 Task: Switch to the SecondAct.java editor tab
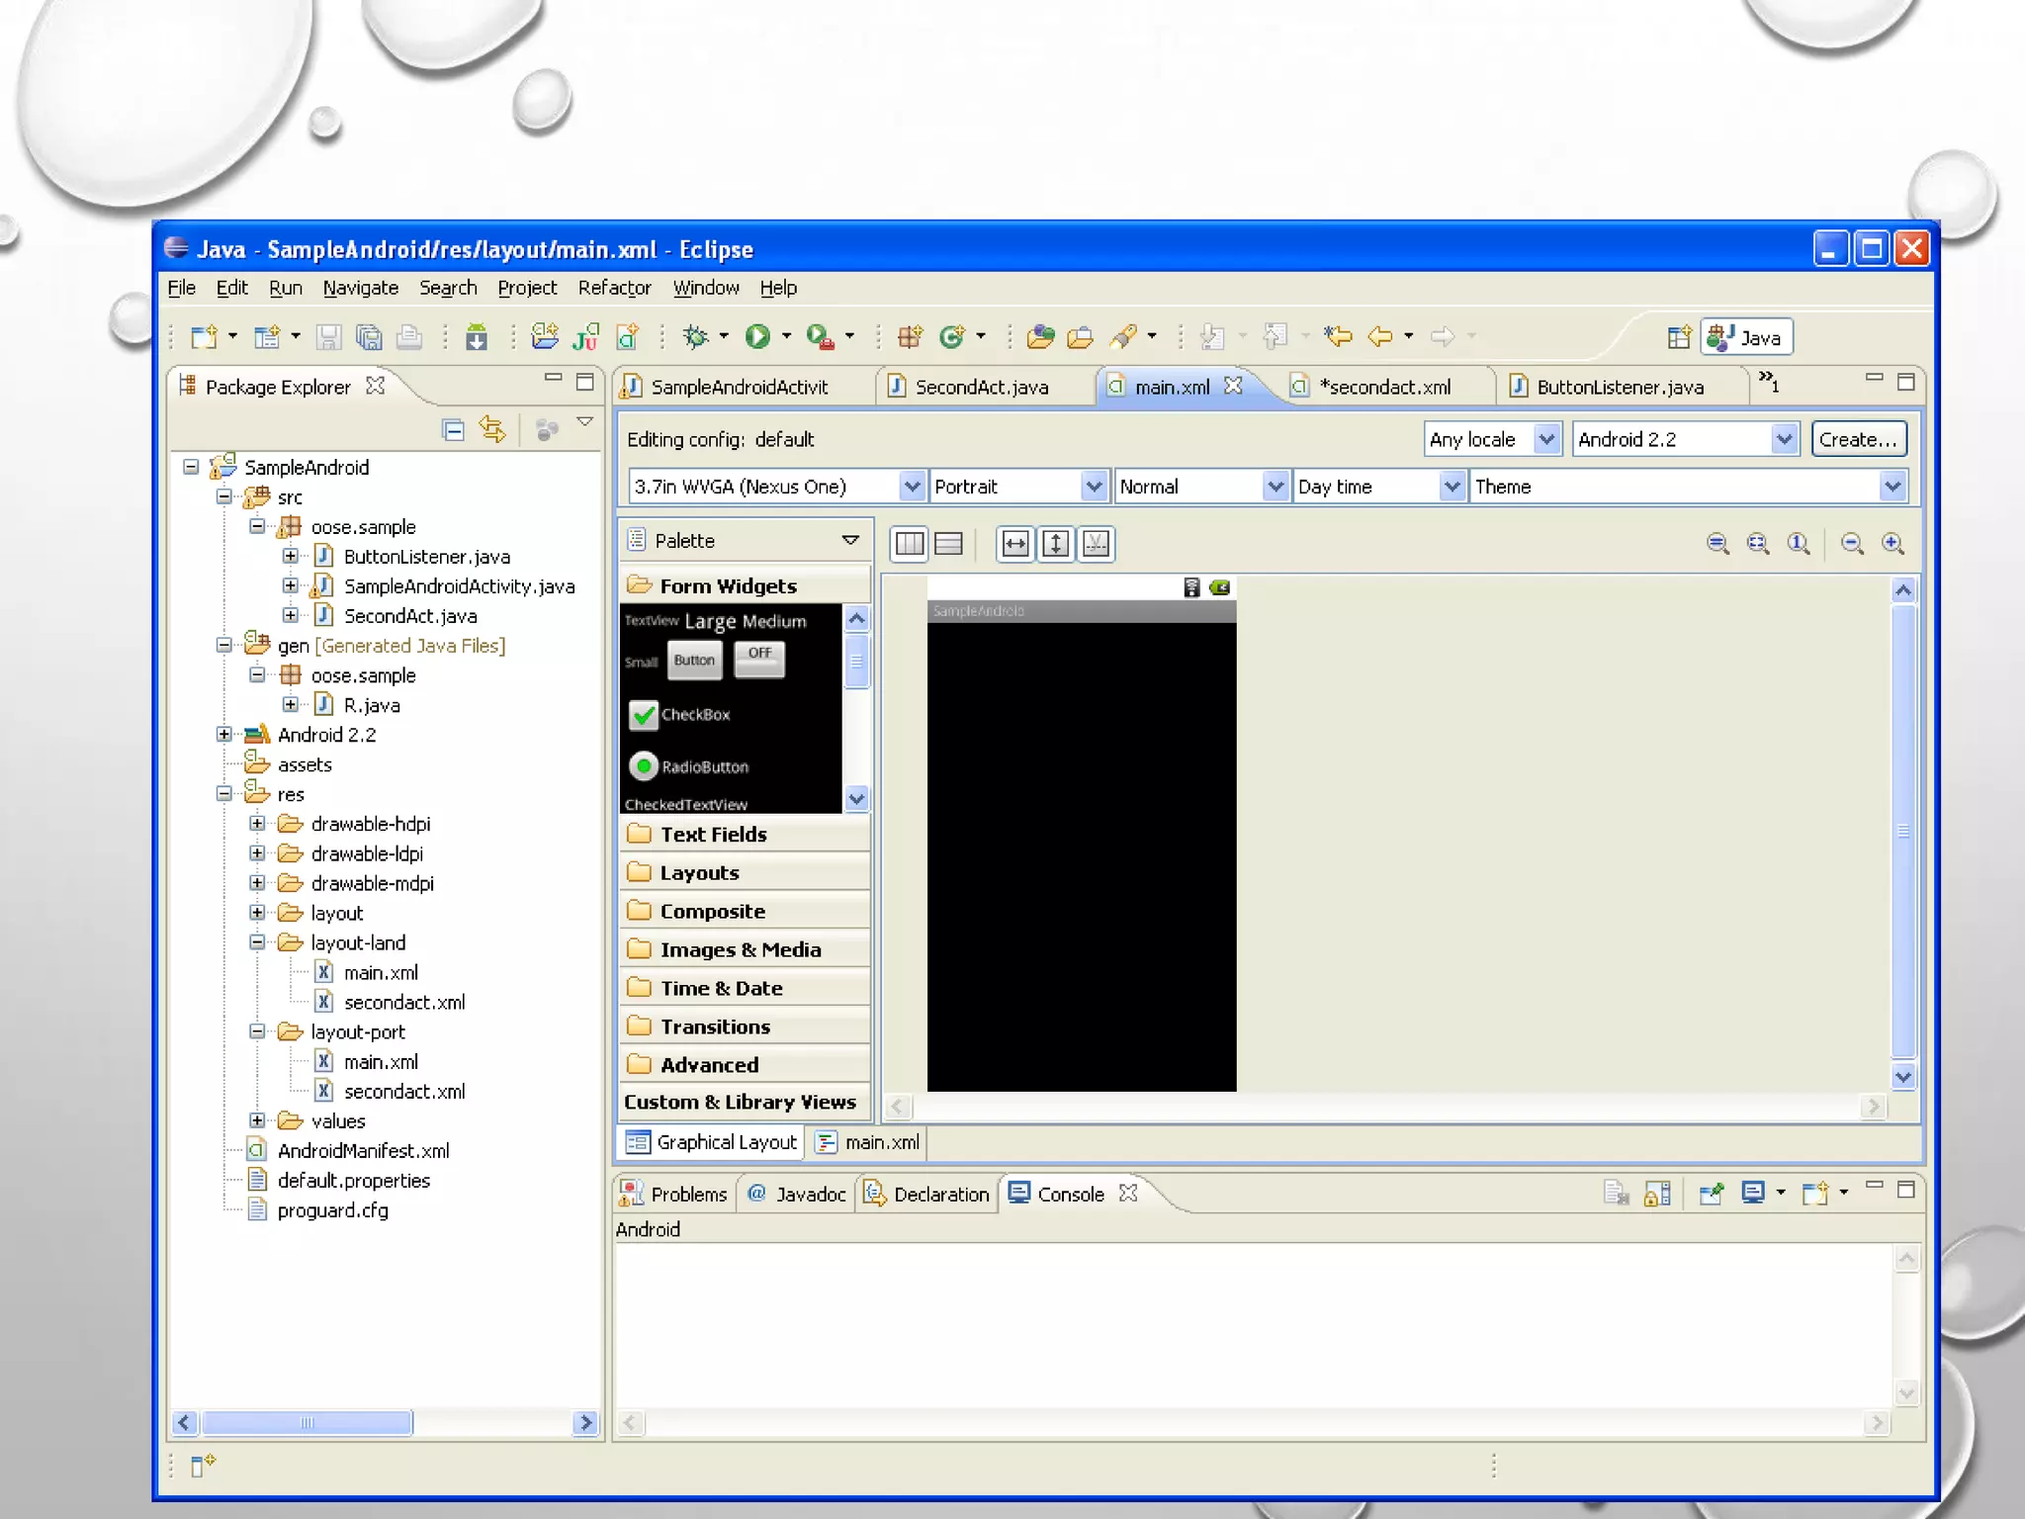tap(981, 387)
